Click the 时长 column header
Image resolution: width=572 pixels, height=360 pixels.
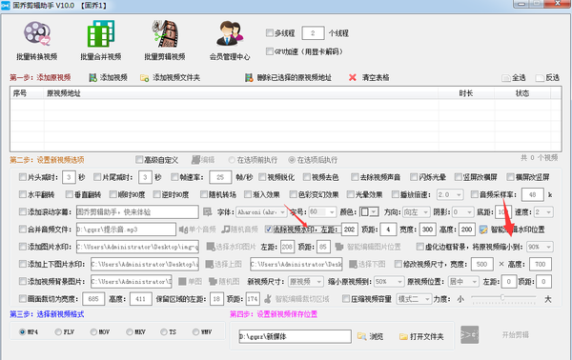click(x=466, y=93)
